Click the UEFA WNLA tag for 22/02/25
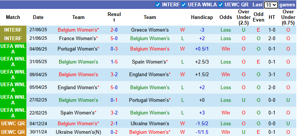The width and height of the screenshot is (297, 136). (13, 113)
